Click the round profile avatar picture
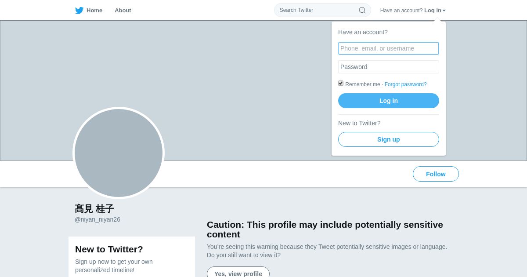This screenshot has width=527, height=277. [119, 153]
